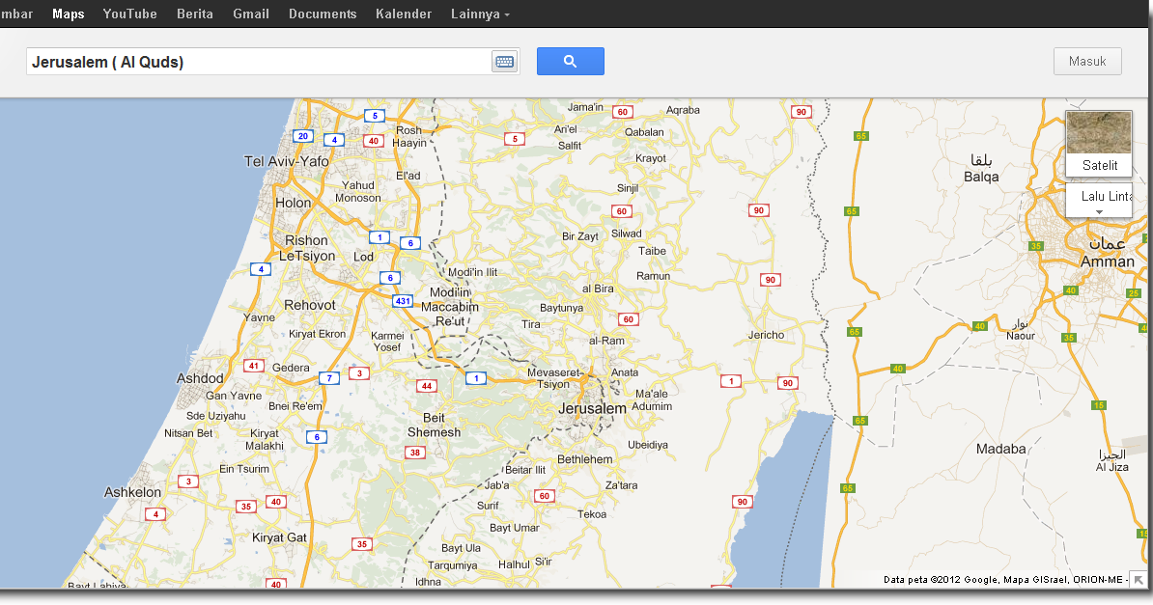Click the Halhul label on map
The image size is (1153, 605).
514,564
